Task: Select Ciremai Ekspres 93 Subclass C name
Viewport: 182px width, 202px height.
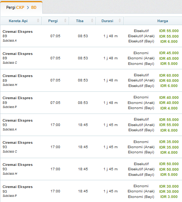Action: (x=18, y=143)
